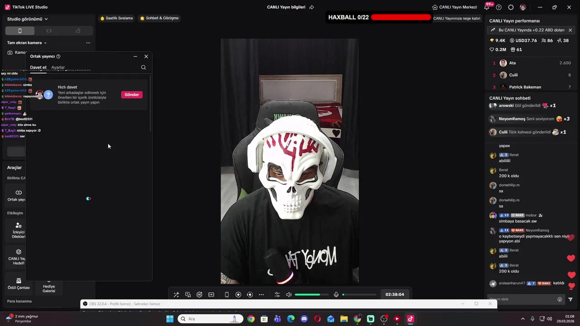Open the İzleyici Dilekleri tool

pyautogui.click(x=19, y=230)
